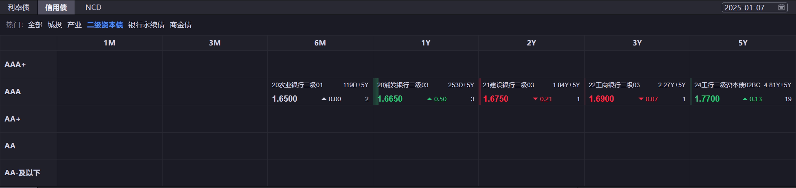Viewport: 796px width, 188px height.
Task: Filter by 全部 category
Action: pyautogui.click(x=35, y=25)
